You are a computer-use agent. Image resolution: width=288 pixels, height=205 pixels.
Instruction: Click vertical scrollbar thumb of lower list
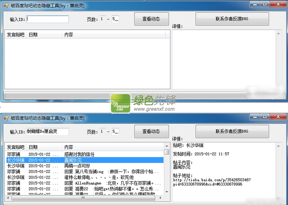(x=167, y=152)
